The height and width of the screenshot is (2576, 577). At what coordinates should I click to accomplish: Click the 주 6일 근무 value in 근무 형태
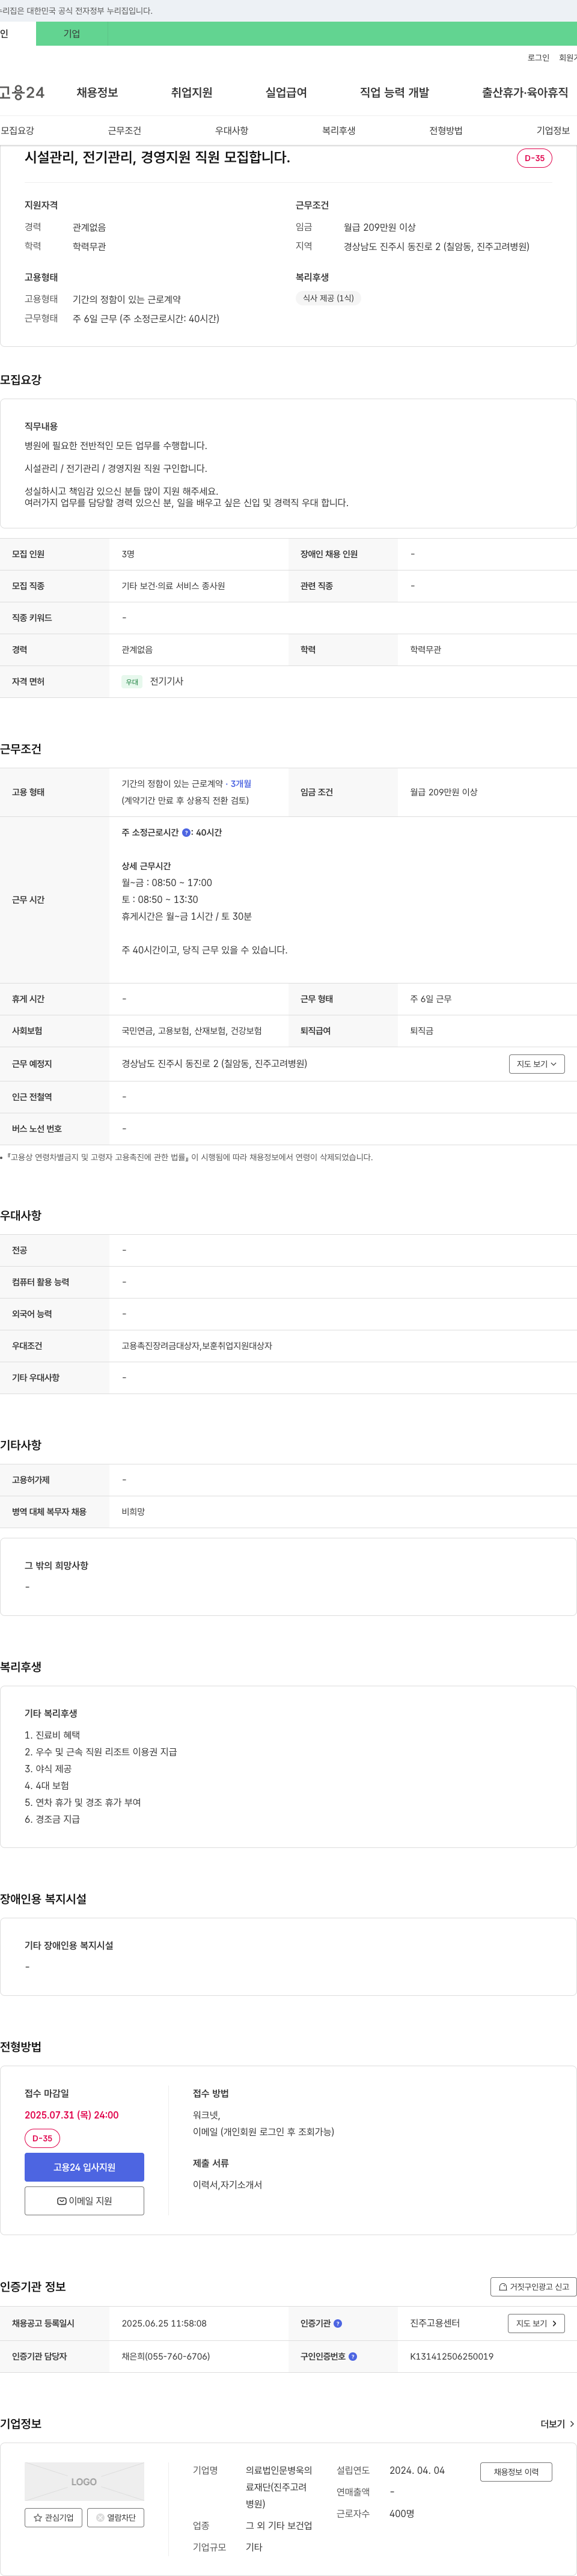pos(431,999)
